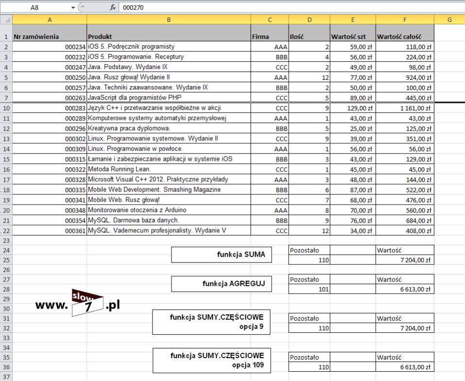Select value cell 7 204,00 zł in row 32

(x=405, y=328)
